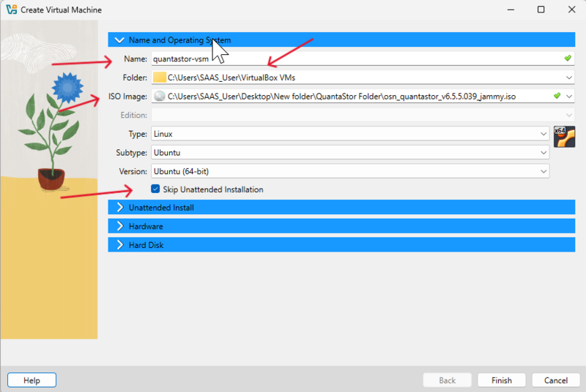Click the ISO Image path text
This screenshot has width=586, height=392.
click(341, 97)
